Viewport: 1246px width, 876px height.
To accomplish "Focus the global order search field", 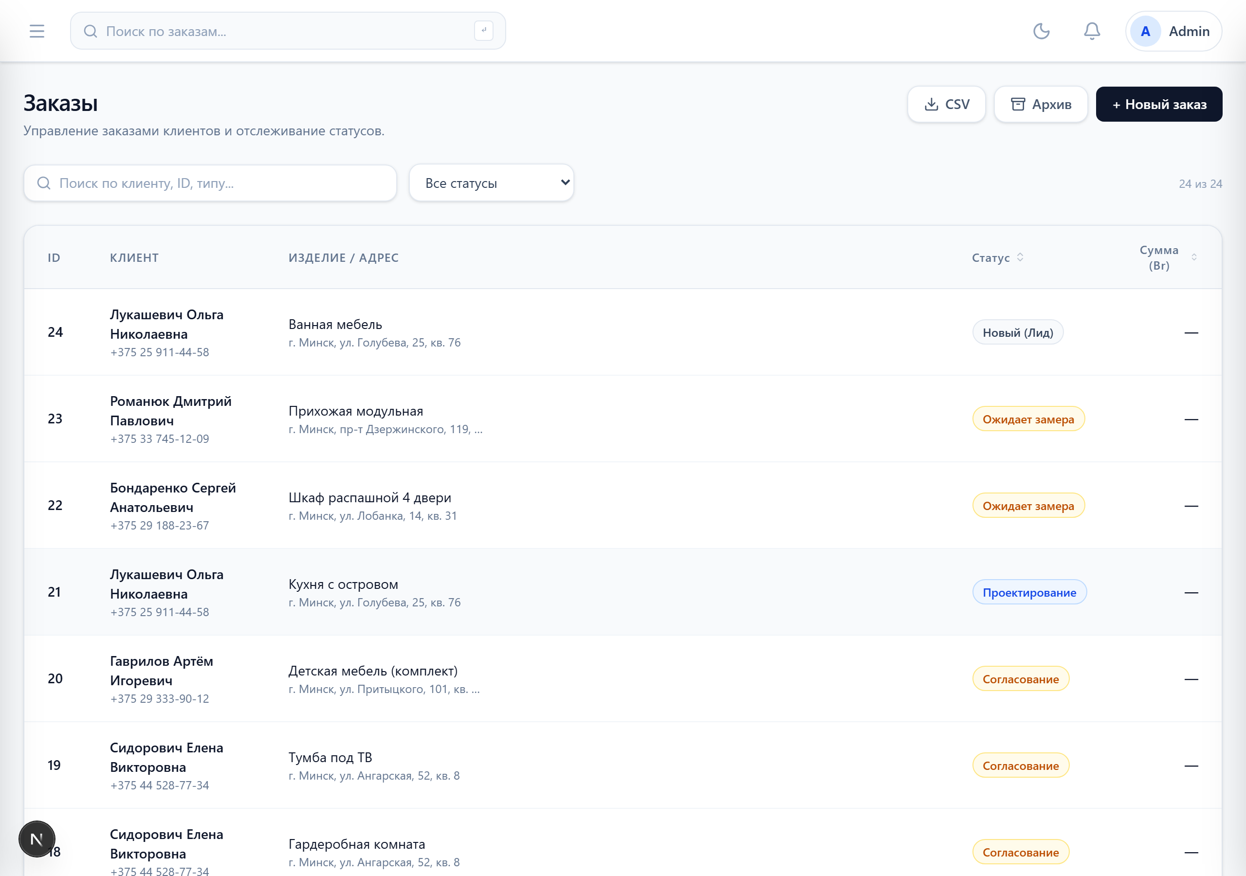I will [x=288, y=32].
